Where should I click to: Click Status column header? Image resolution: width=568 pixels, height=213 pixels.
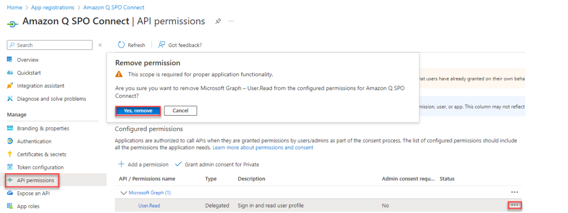click(447, 179)
